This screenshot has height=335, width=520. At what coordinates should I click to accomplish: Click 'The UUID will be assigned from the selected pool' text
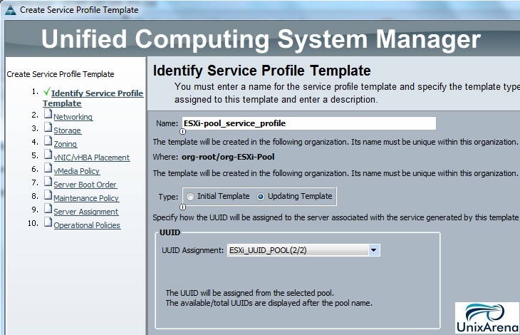tap(250, 293)
